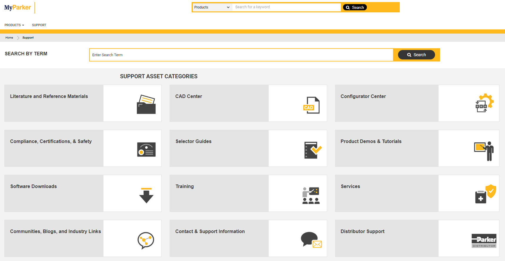Click the header keyword search field
This screenshot has width=505, height=261.
click(x=286, y=7)
